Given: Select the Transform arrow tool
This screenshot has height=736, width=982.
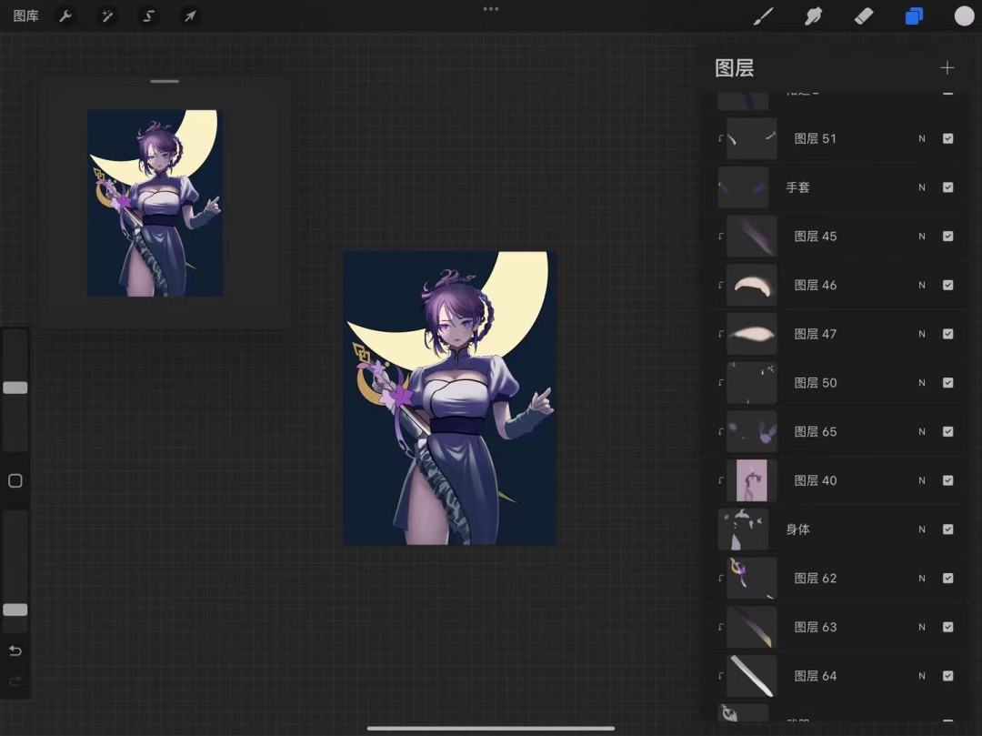Looking at the screenshot, I should [x=190, y=15].
